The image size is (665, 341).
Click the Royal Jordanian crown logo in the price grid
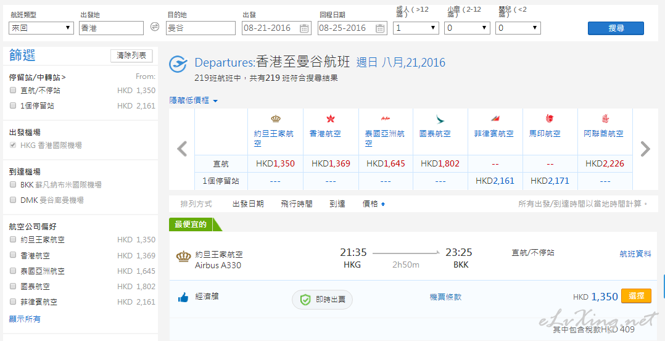tap(276, 119)
